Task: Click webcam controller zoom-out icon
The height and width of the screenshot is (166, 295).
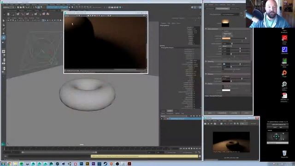Action: 283,139
